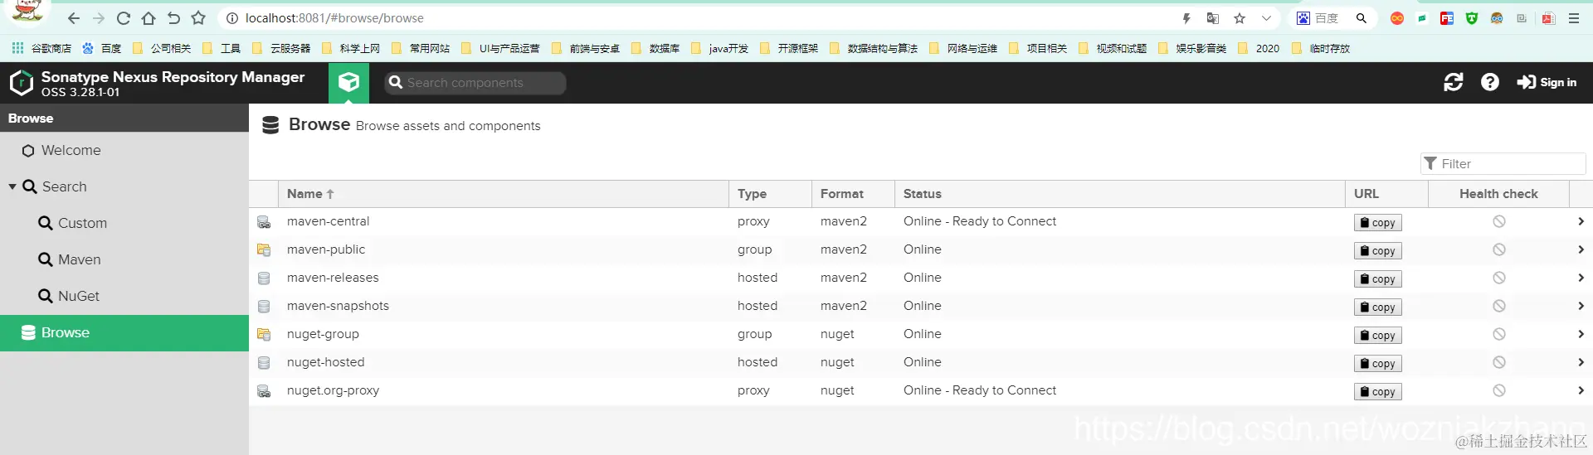
Task: Click the browser home icon
Action: point(149,18)
